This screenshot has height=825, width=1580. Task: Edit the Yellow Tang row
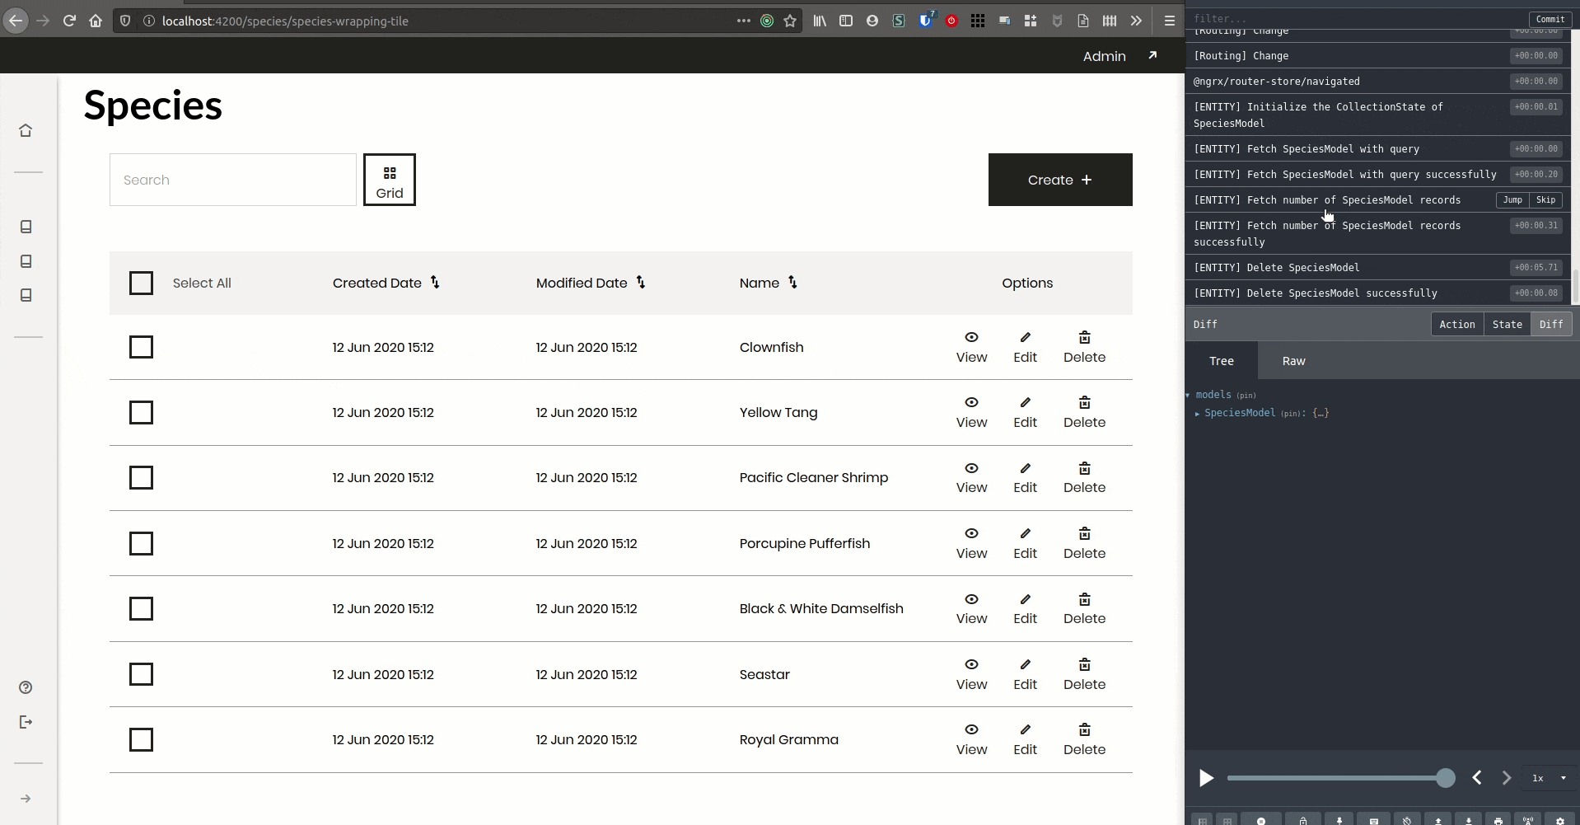(1025, 412)
